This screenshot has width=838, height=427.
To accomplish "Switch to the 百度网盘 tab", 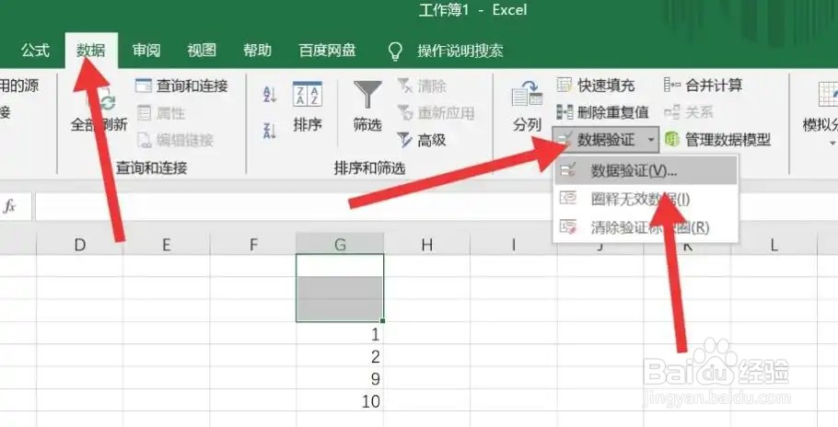I will point(327,51).
